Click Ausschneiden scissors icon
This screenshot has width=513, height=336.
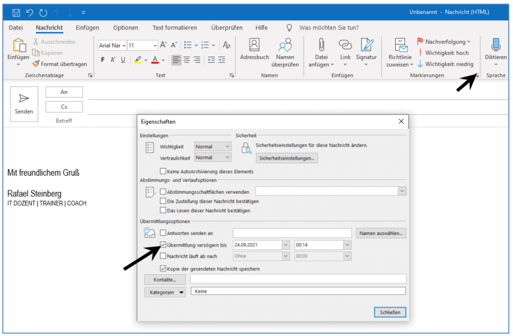[x=36, y=41]
